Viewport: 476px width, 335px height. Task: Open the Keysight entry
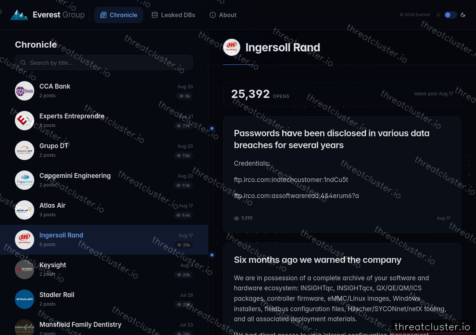pyautogui.click(x=104, y=269)
